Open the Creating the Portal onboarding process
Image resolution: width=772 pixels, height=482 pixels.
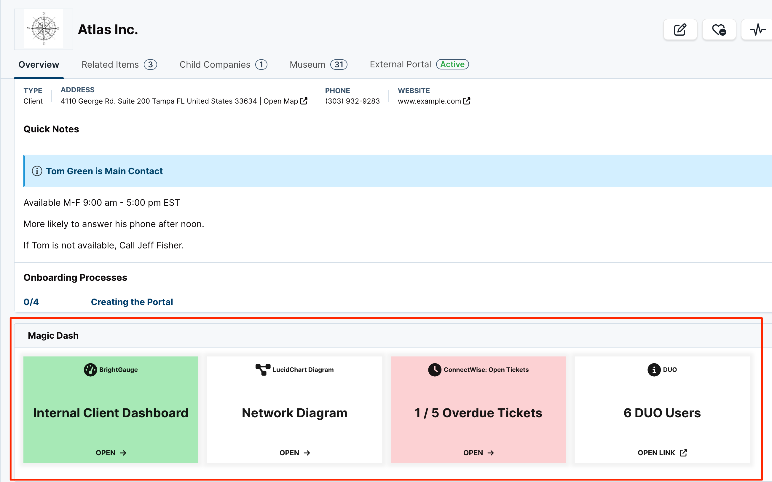tap(132, 302)
